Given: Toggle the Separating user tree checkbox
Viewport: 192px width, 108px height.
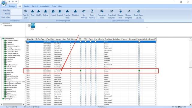Looking at the screenshot, I should tap(3, 99).
